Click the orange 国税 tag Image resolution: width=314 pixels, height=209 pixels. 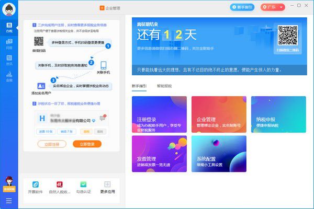point(86,131)
